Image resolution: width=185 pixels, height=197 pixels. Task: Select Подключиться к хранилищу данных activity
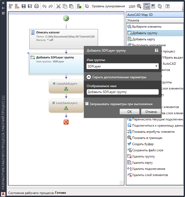click(x=155, y=126)
